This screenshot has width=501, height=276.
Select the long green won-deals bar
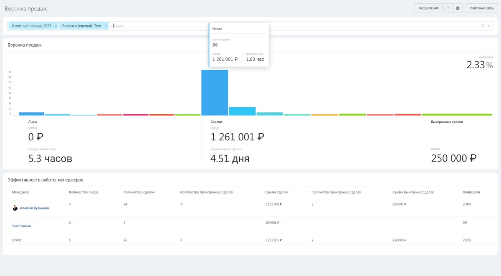point(457,114)
